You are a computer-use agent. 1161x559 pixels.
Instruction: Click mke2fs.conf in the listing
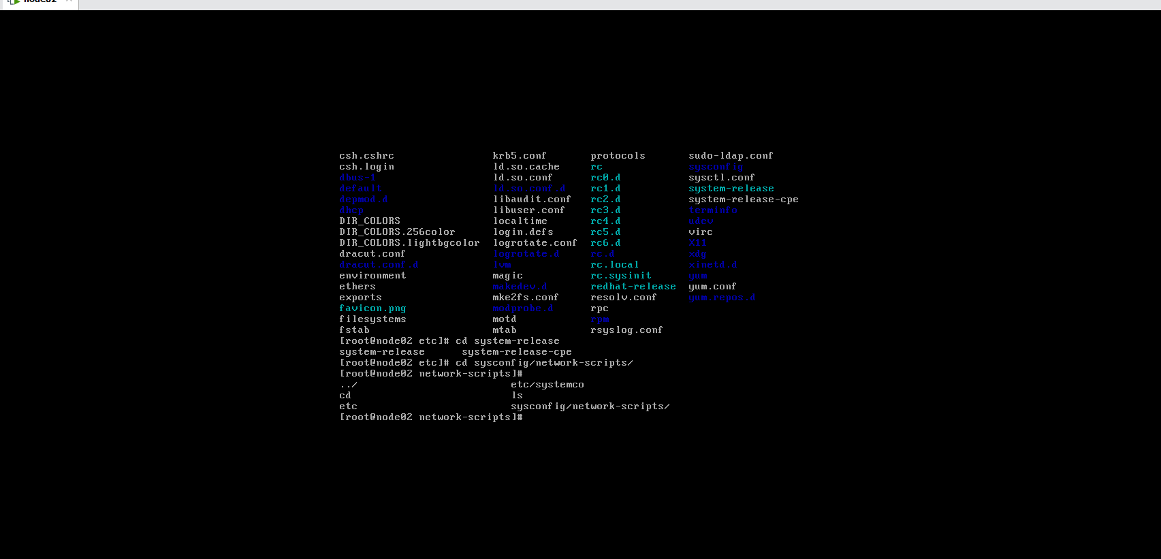tap(526, 298)
